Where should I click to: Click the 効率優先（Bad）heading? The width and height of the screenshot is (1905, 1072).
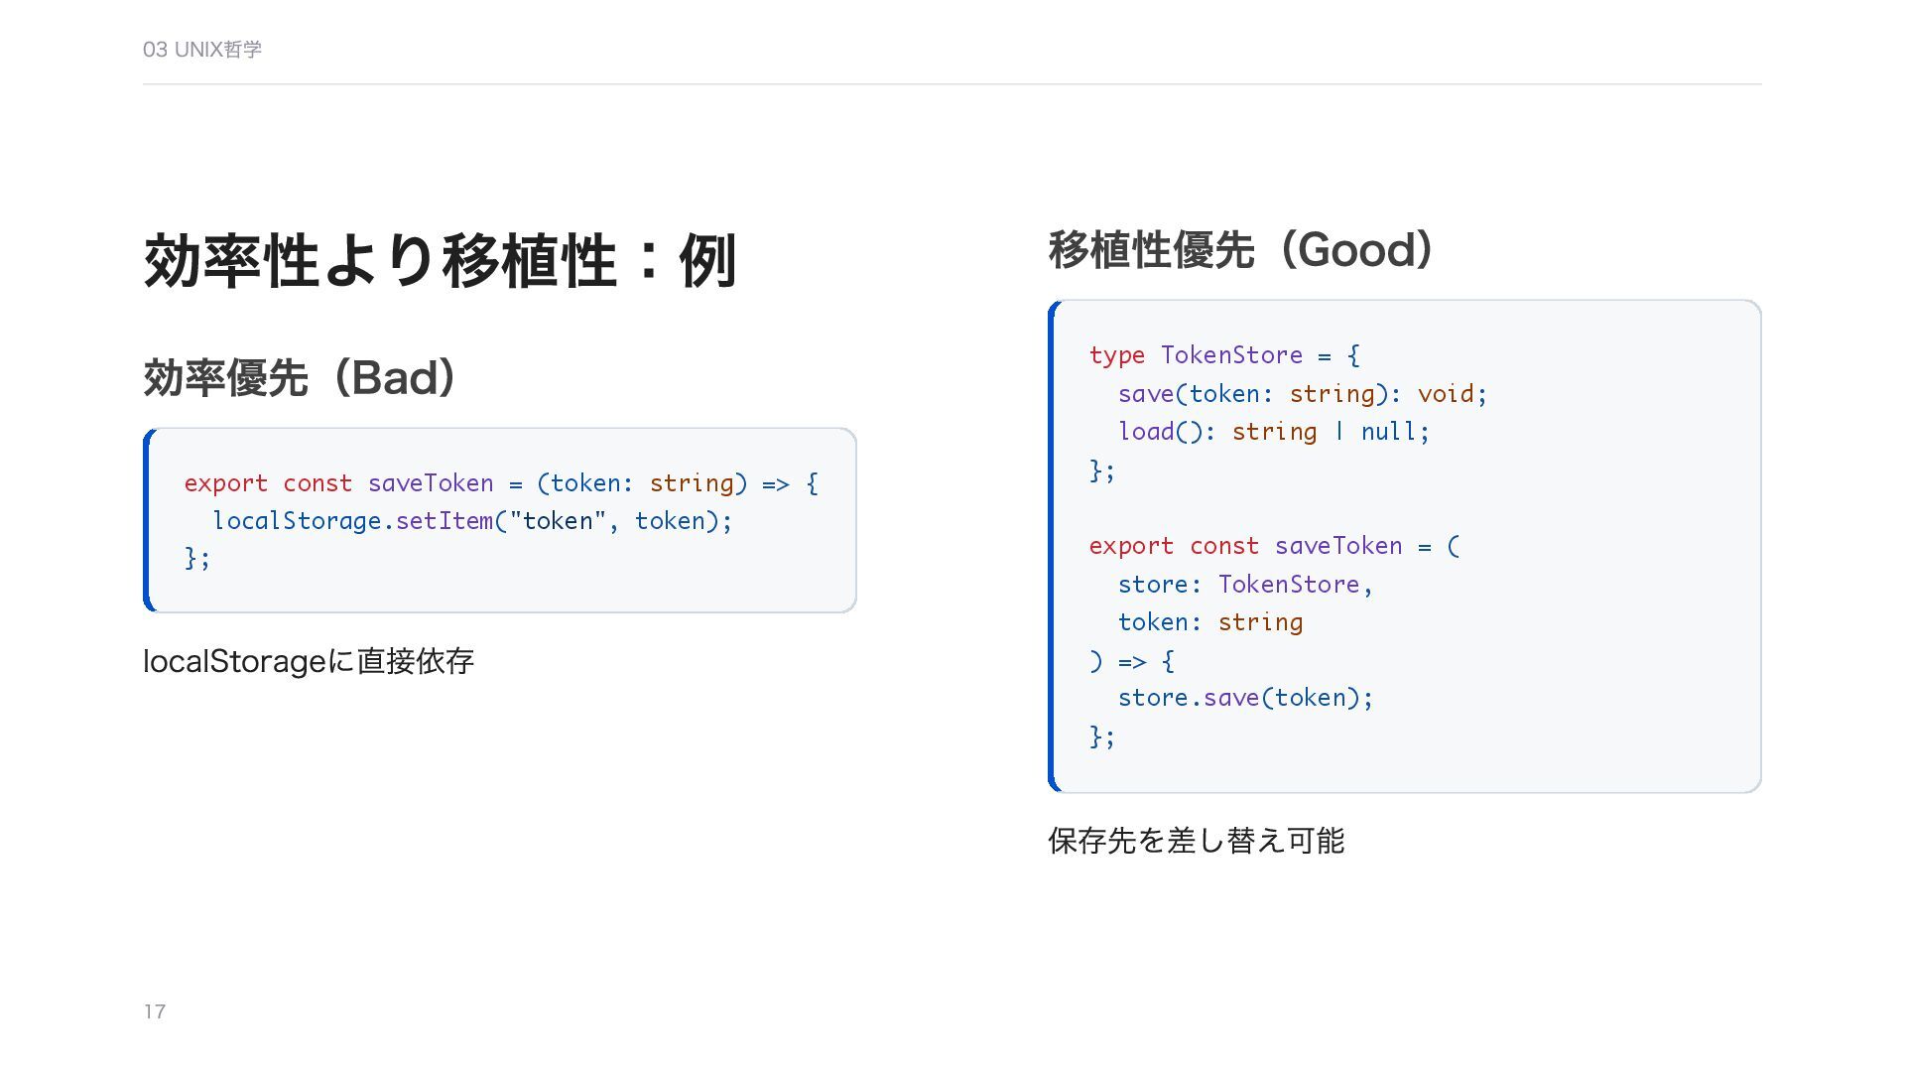pos(301,378)
